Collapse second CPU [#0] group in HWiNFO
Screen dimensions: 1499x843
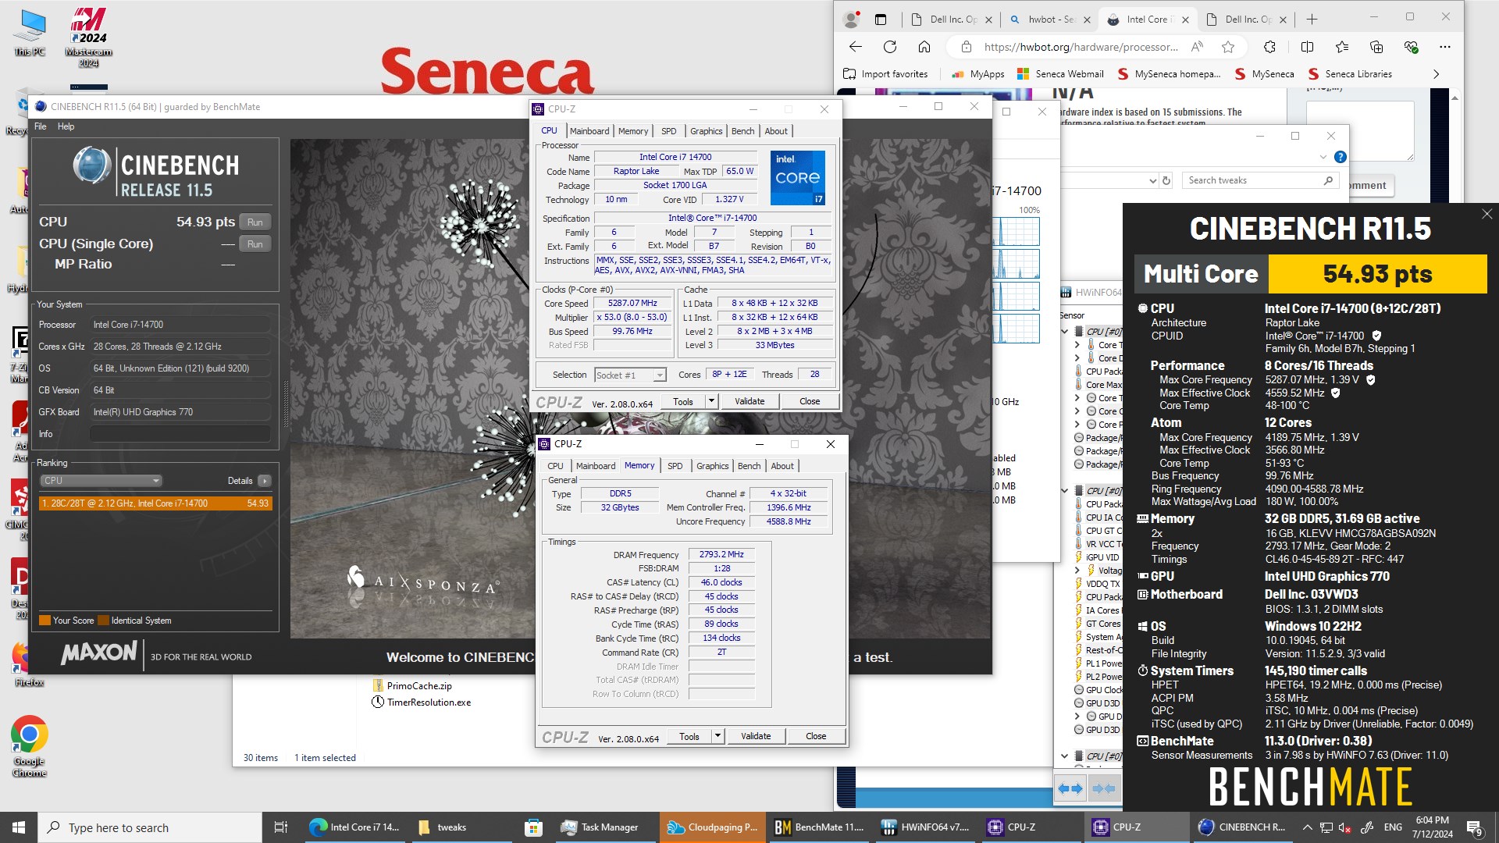pyautogui.click(x=1065, y=491)
